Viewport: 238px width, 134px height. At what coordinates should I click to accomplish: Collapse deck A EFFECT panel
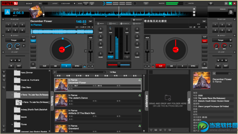pos(3,35)
